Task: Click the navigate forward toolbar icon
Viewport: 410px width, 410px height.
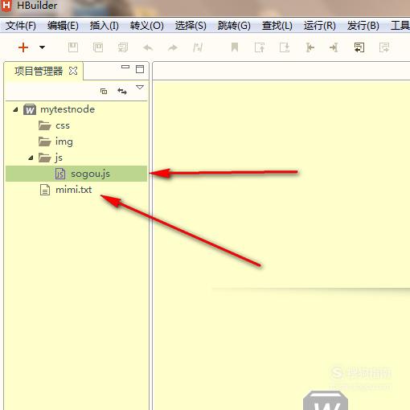Action: 334,47
